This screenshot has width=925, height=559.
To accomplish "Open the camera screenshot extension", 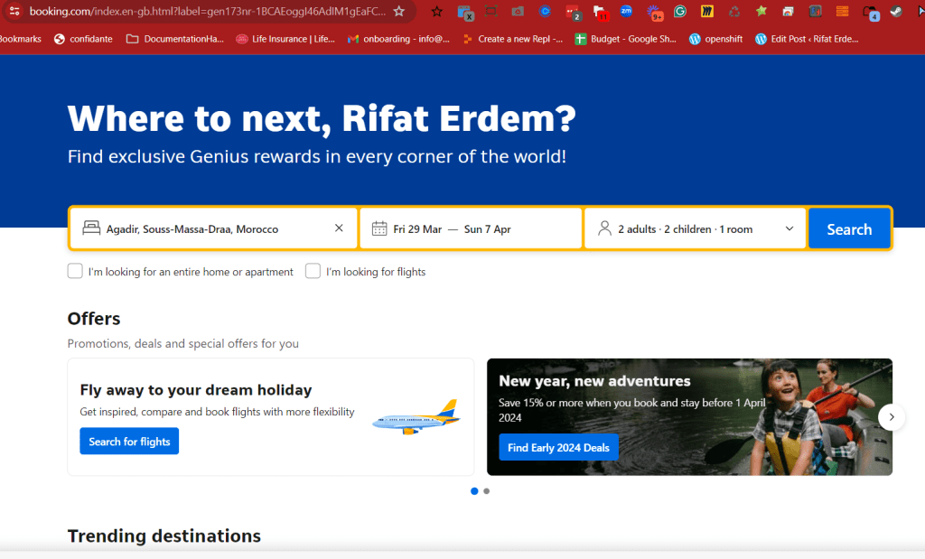I will (518, 11).
